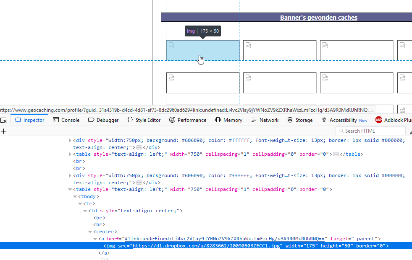Open the Style Editor panel

(x=144, y=120)
